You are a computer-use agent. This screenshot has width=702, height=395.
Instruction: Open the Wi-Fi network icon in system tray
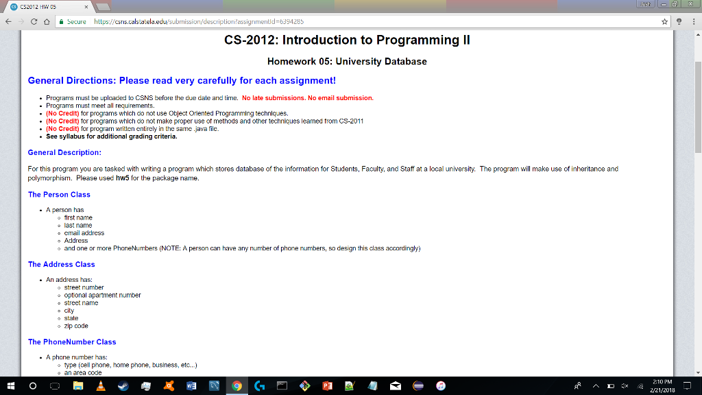pyautogui.click(x=640, y=385)
